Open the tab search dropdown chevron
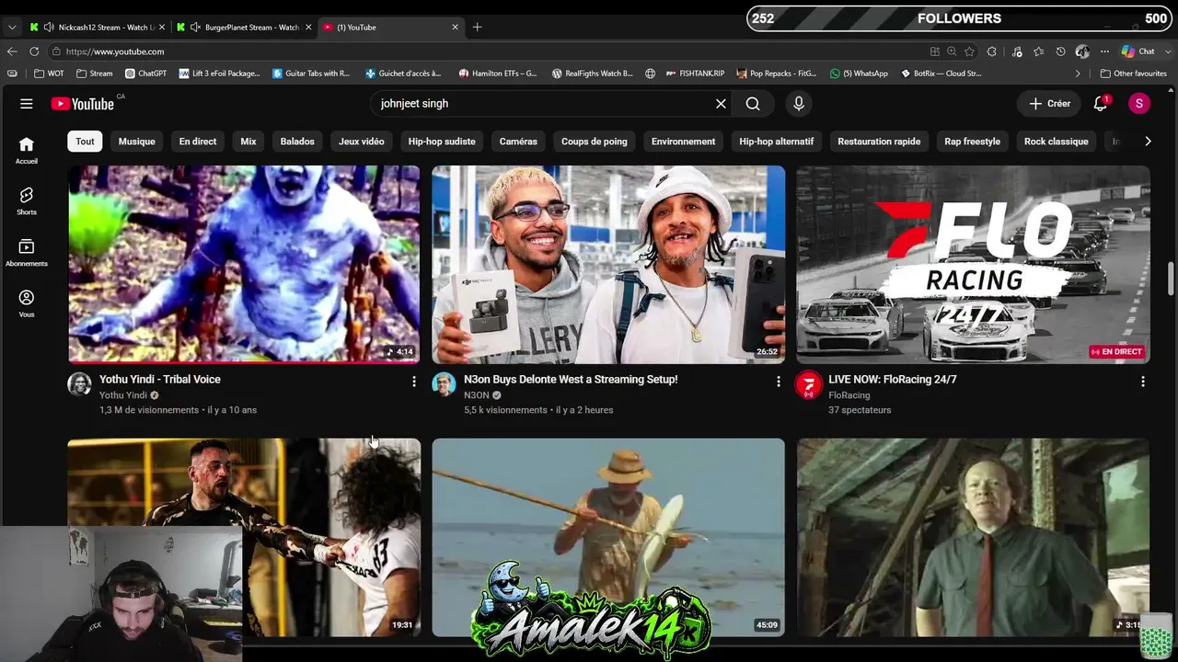Viewport: 1178px width, 662px height. pyautogui.click(x=12, y=27)
